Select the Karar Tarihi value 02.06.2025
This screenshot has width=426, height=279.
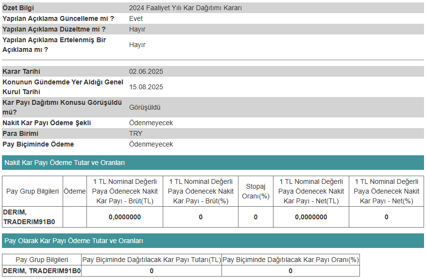point(146,71)
